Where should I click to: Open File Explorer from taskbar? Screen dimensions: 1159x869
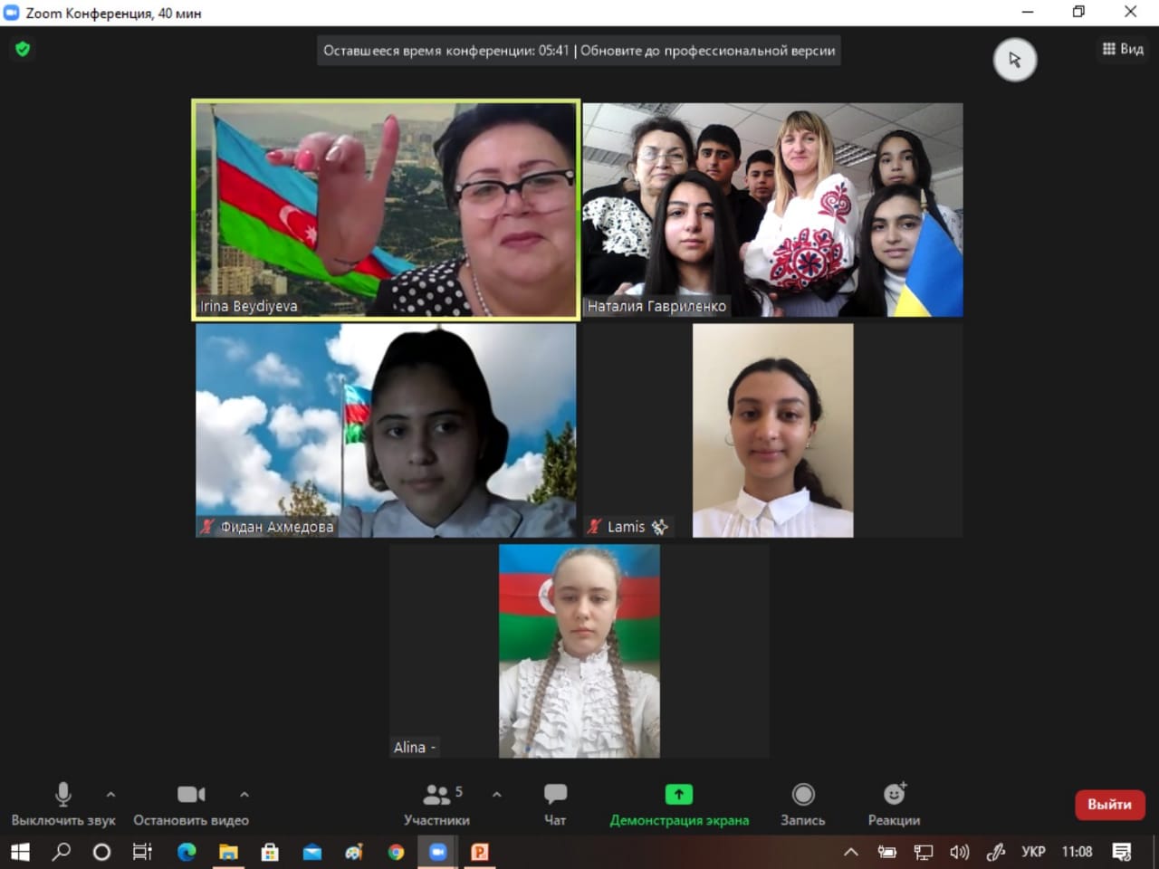[228, 852]
